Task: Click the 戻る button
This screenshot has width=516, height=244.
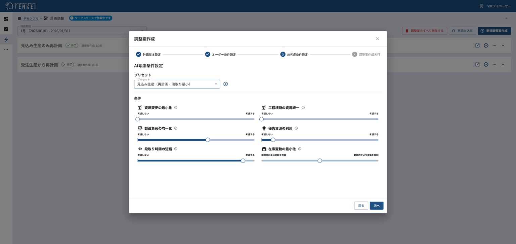Action: (x=361, y=206)
